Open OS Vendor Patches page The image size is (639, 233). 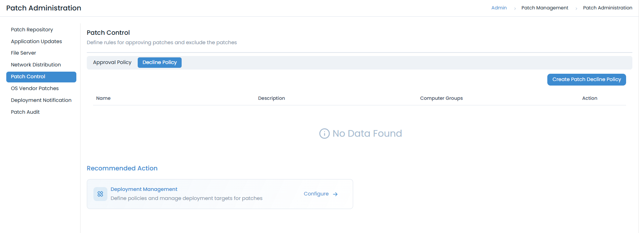click(35, 88)
